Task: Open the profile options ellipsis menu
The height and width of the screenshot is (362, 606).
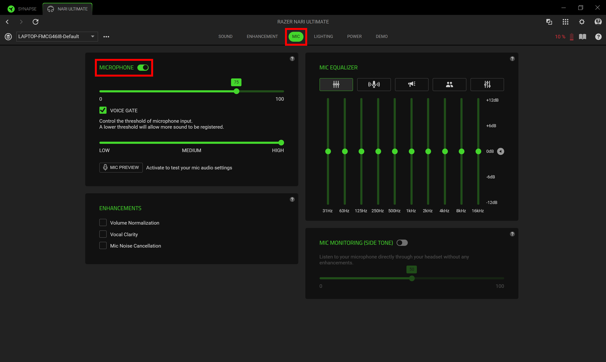Action: (x=106, y=36)
